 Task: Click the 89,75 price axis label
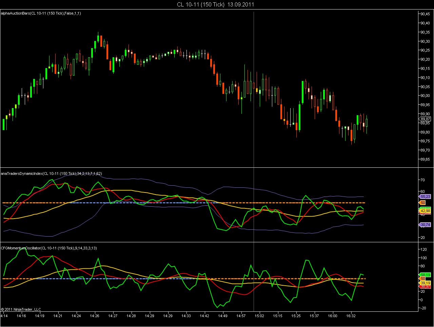[425, 141]
